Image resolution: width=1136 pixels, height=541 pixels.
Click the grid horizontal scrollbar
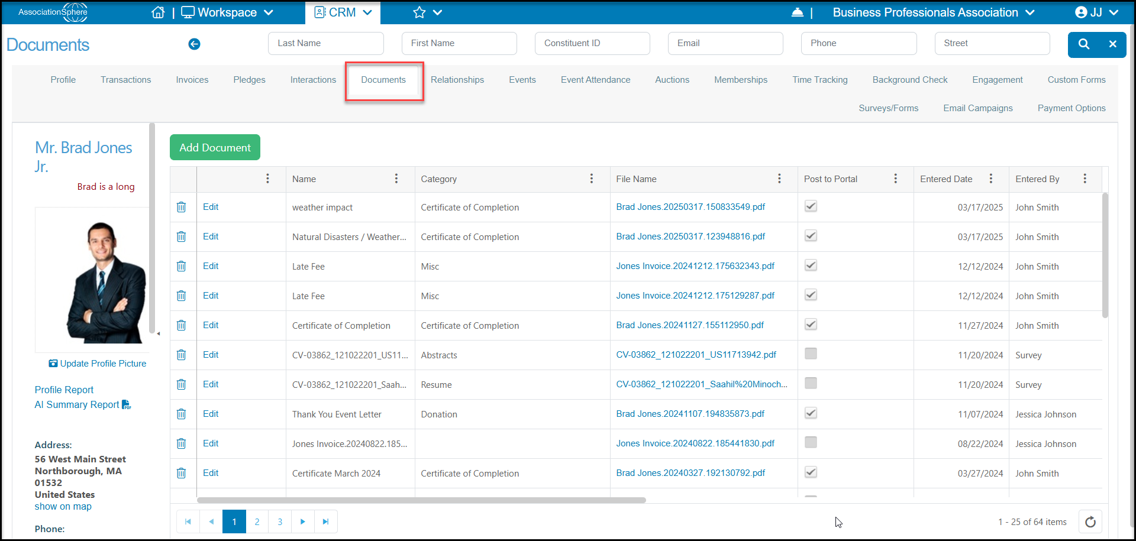pyautogui.click(x=421, y=500)
